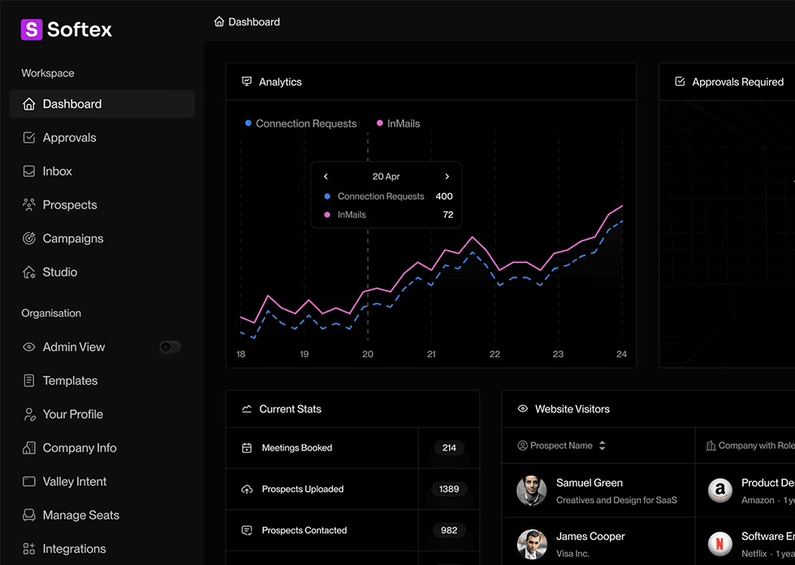The height and width of the screenshot is (565, 795).
Task: Click the 20 marker on chart axis
Action: tap(368, 354)
